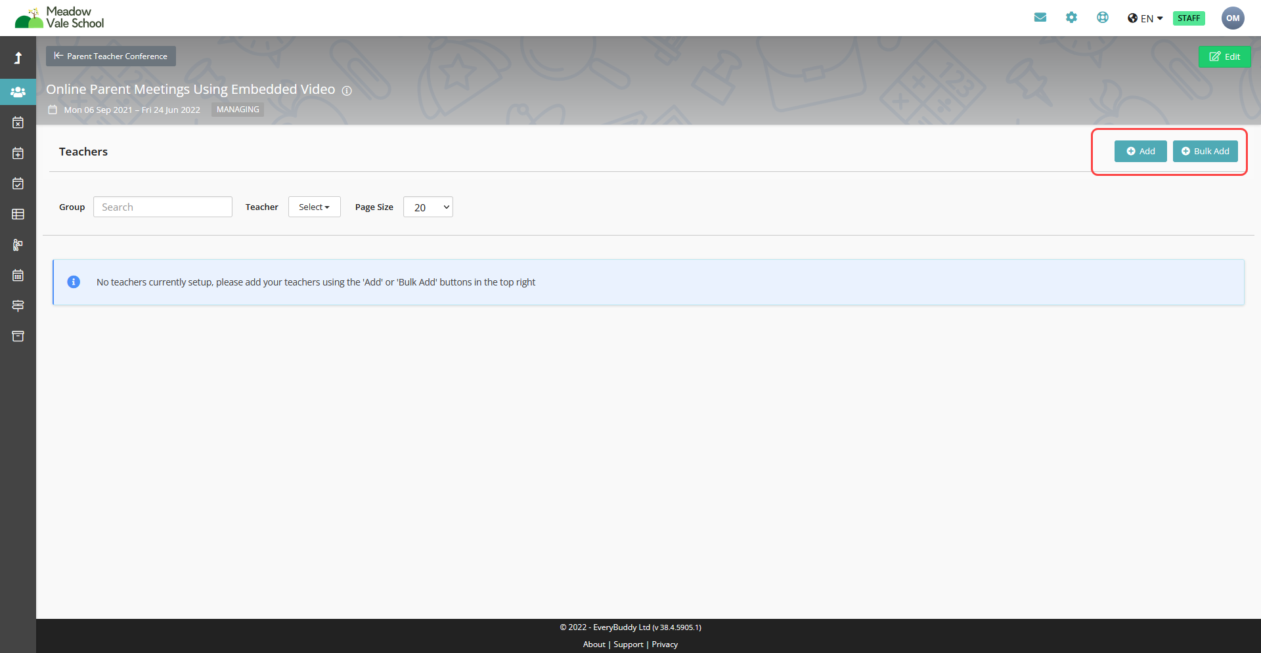This screenshot has width=1261, height=653.
Task: Open settings via the gear icon
Action: click(x=1071, y=18)
